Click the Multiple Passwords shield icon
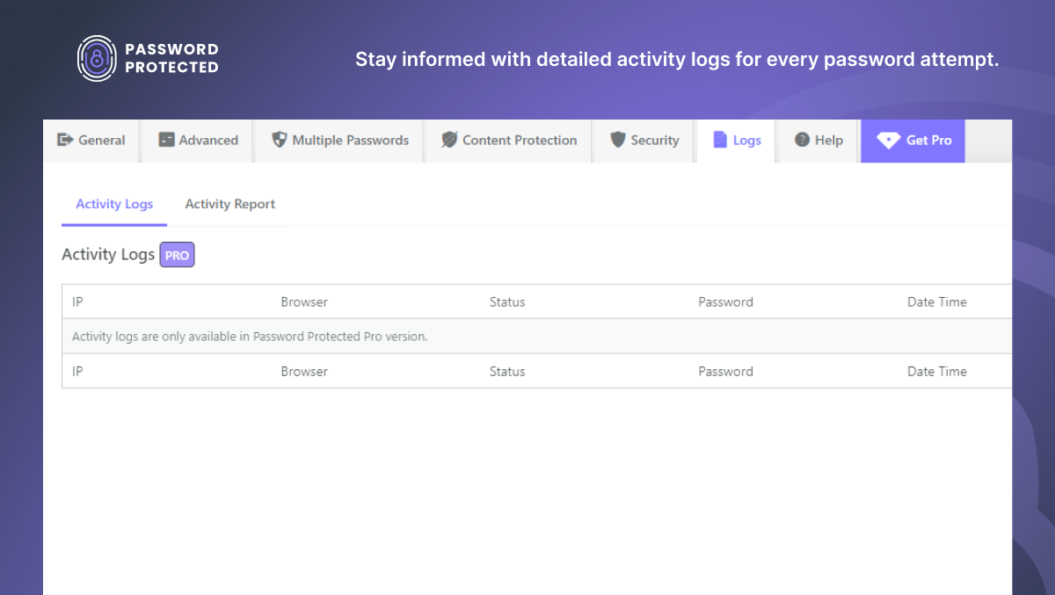Image resolution: width=1055 pixels, height=595 pixels. [x=279, y=140]
